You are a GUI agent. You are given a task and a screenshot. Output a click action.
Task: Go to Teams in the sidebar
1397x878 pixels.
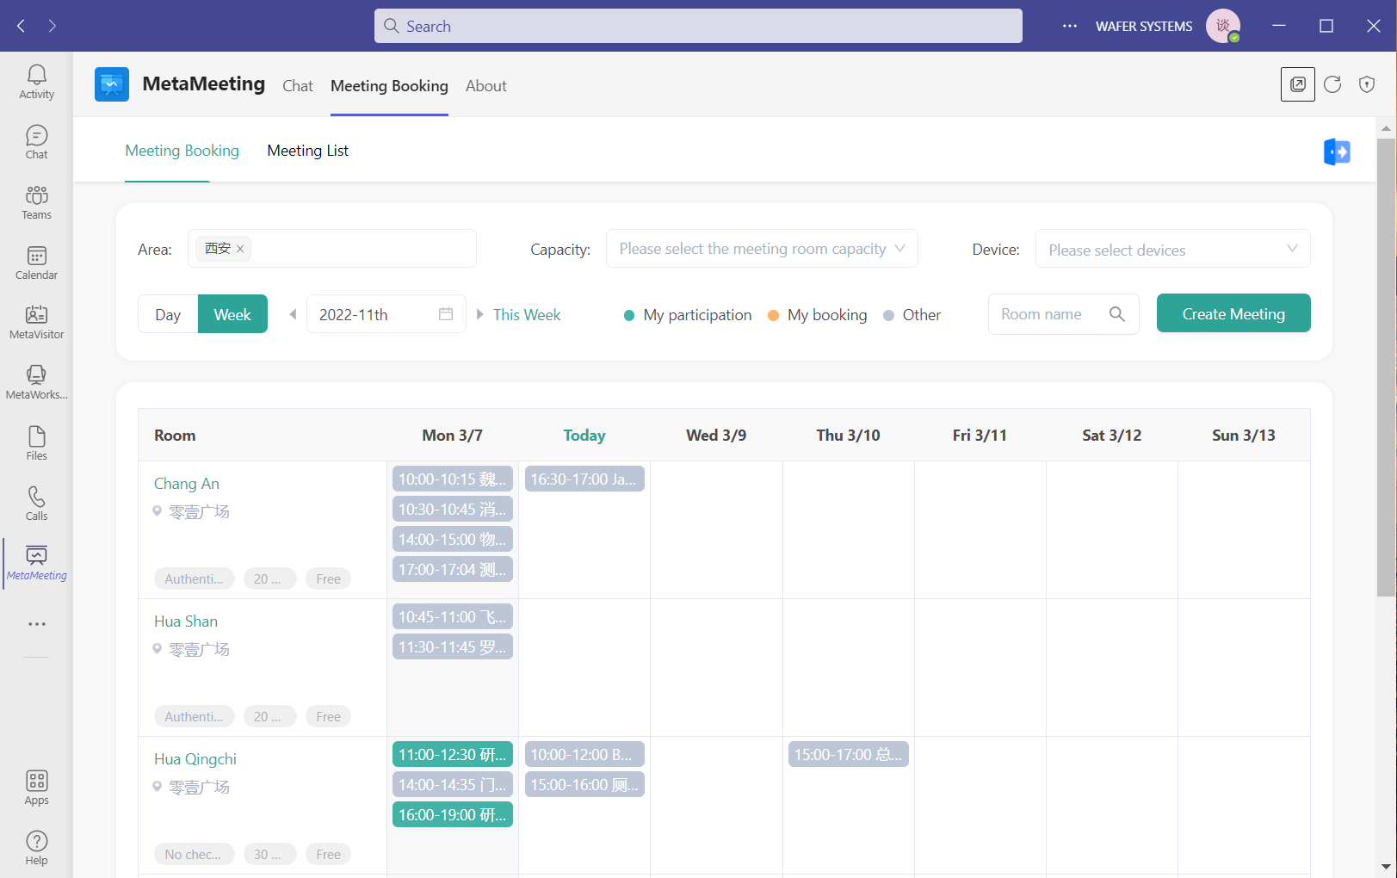pyautogui.click(x=36, y=202)
